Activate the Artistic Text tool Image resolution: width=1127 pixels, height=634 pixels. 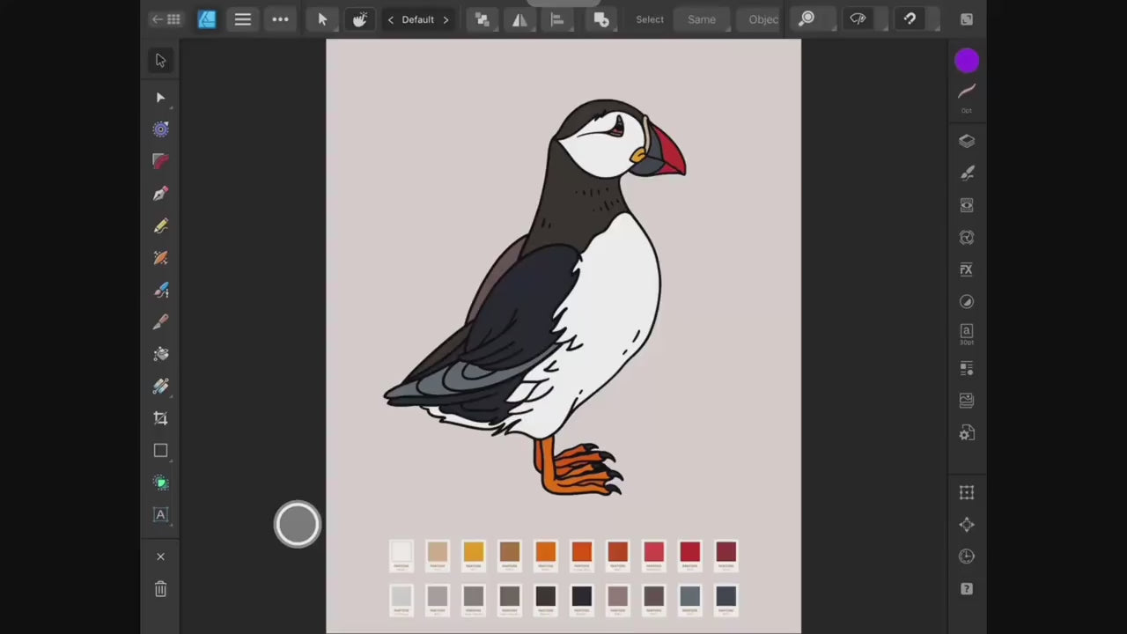160,515
